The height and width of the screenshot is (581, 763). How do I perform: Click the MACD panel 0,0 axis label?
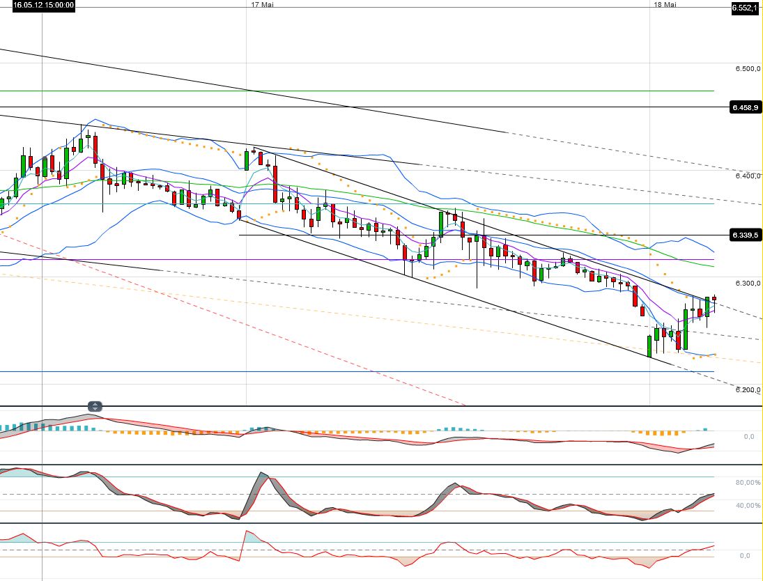(x=749, y=437)
